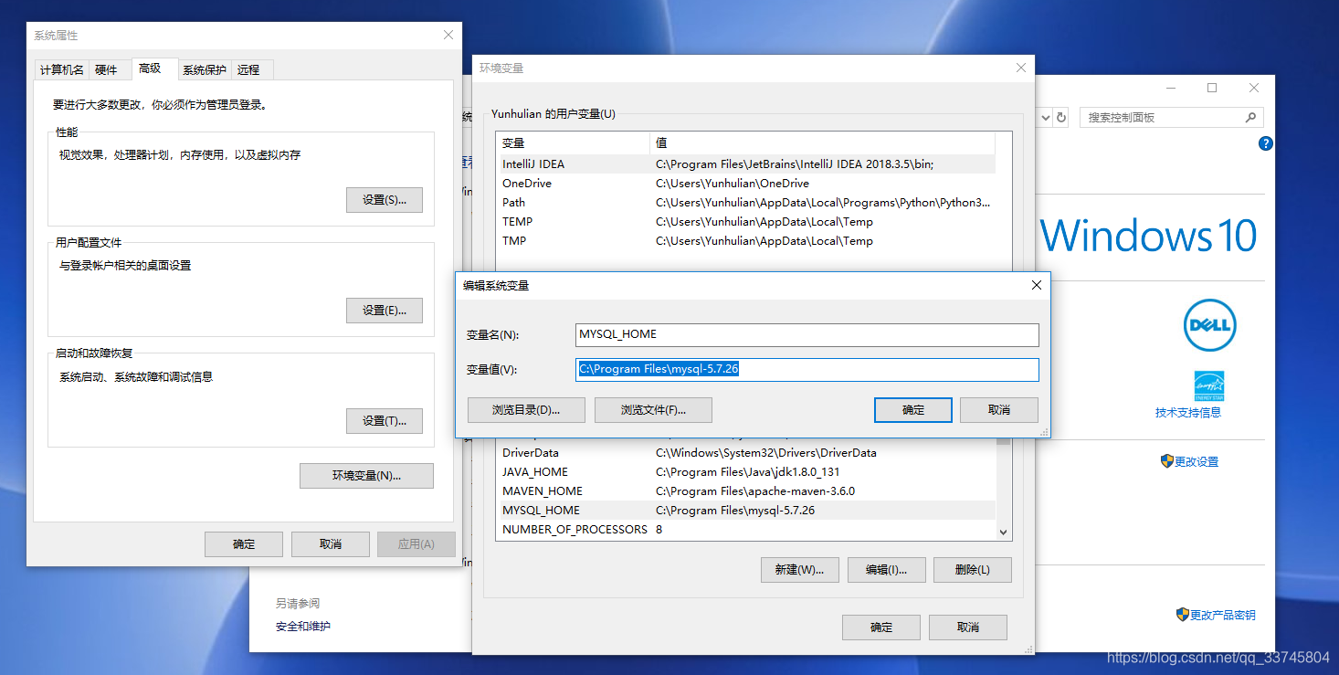Click the search magnifier in Control Panel
The image size is (1339, 675).
point(1251,118)
